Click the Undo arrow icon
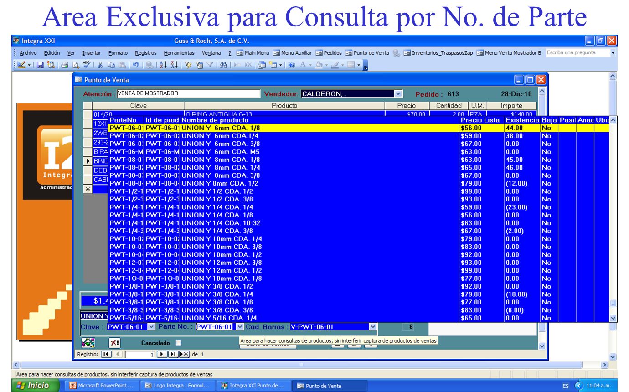This screenshot has width=629, height=392. pyautogui.click(x=136, y=66)
